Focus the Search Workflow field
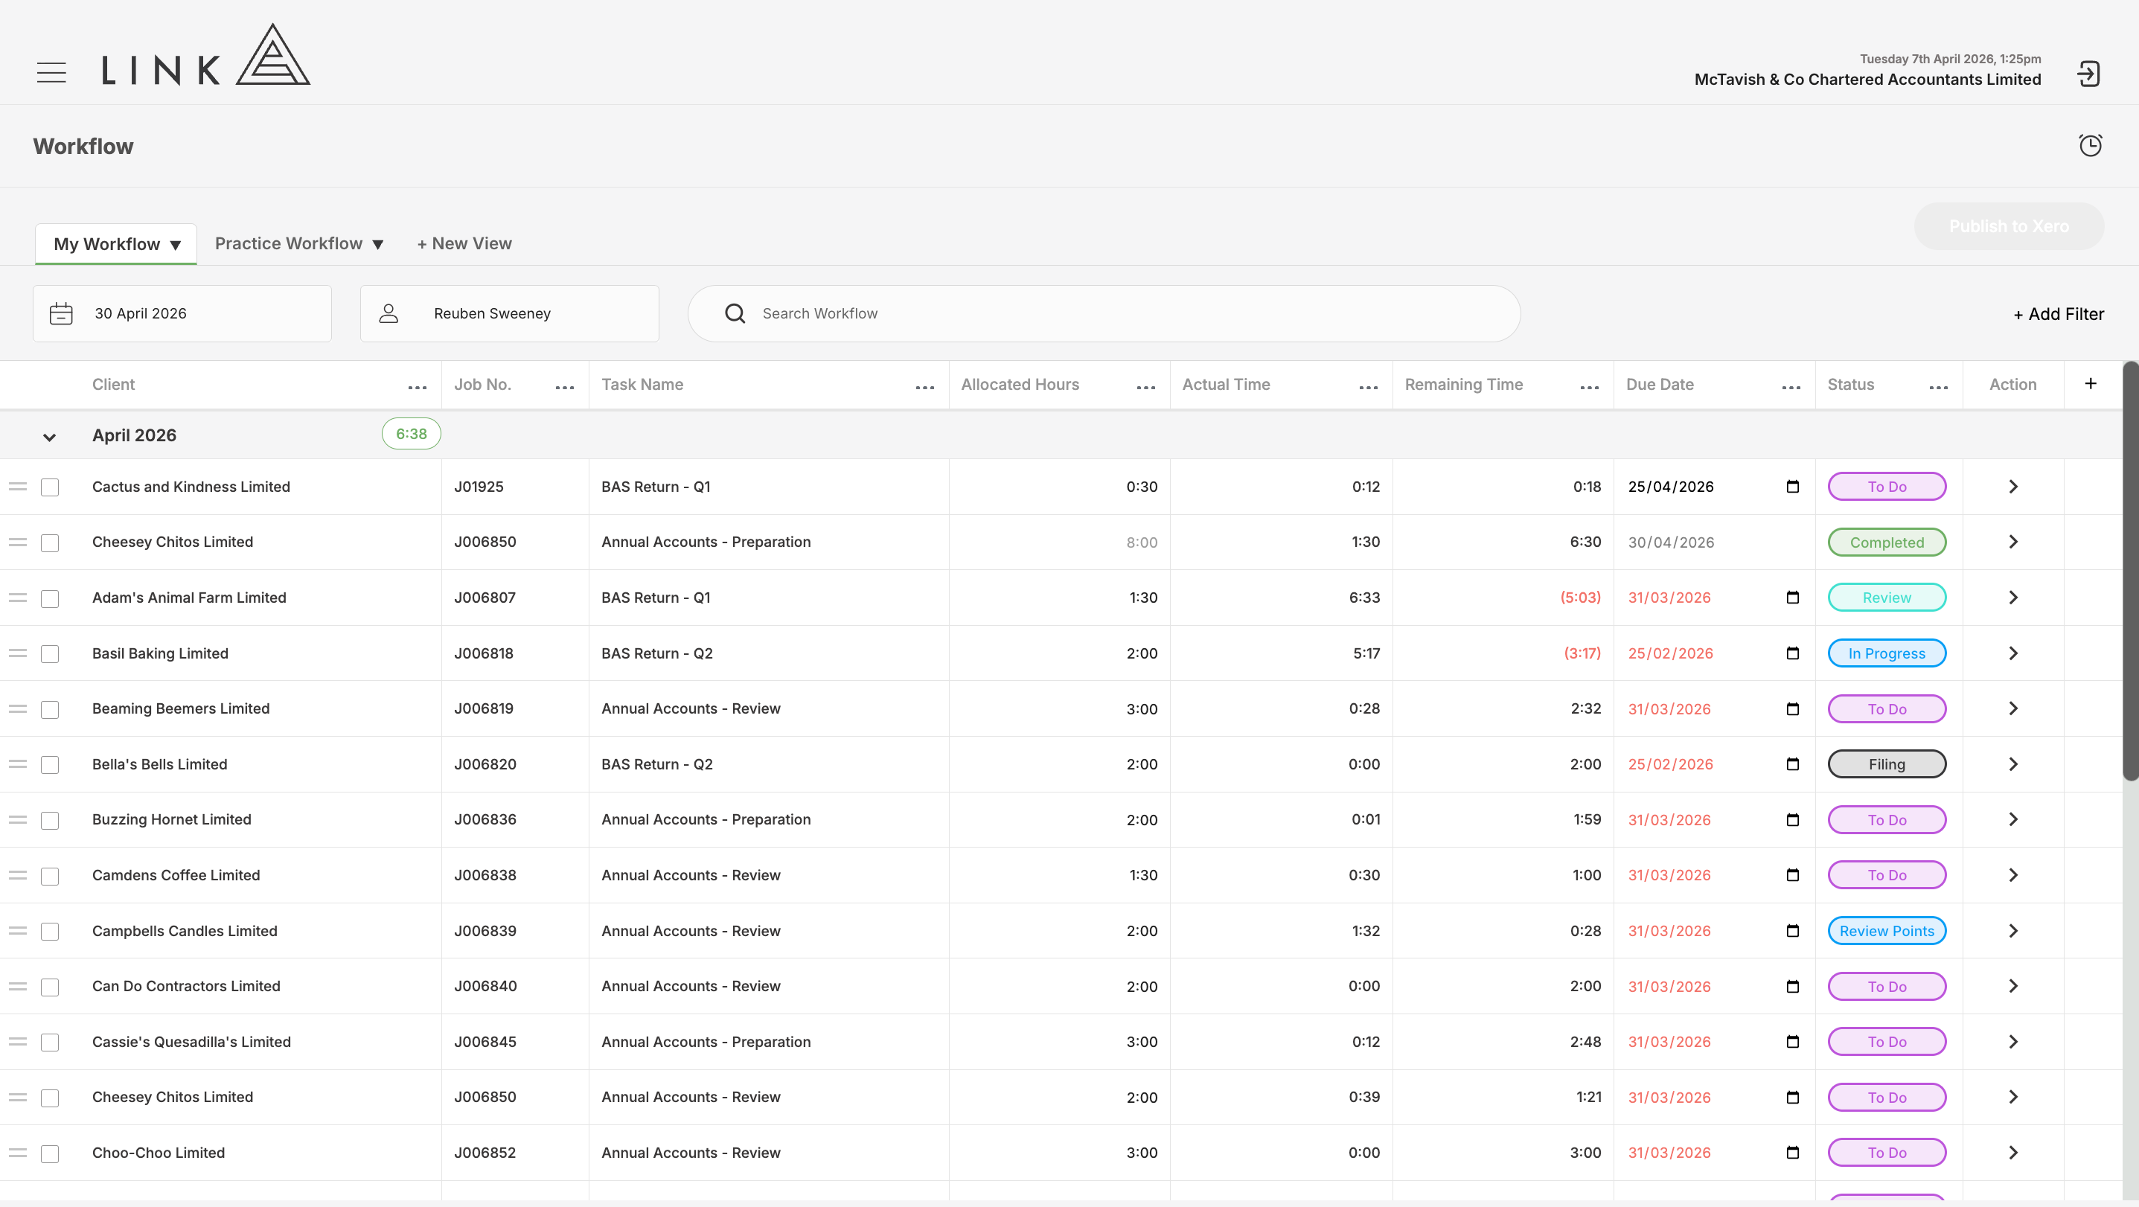Screen dimensions: 2139x1207 coord(1104,314)
